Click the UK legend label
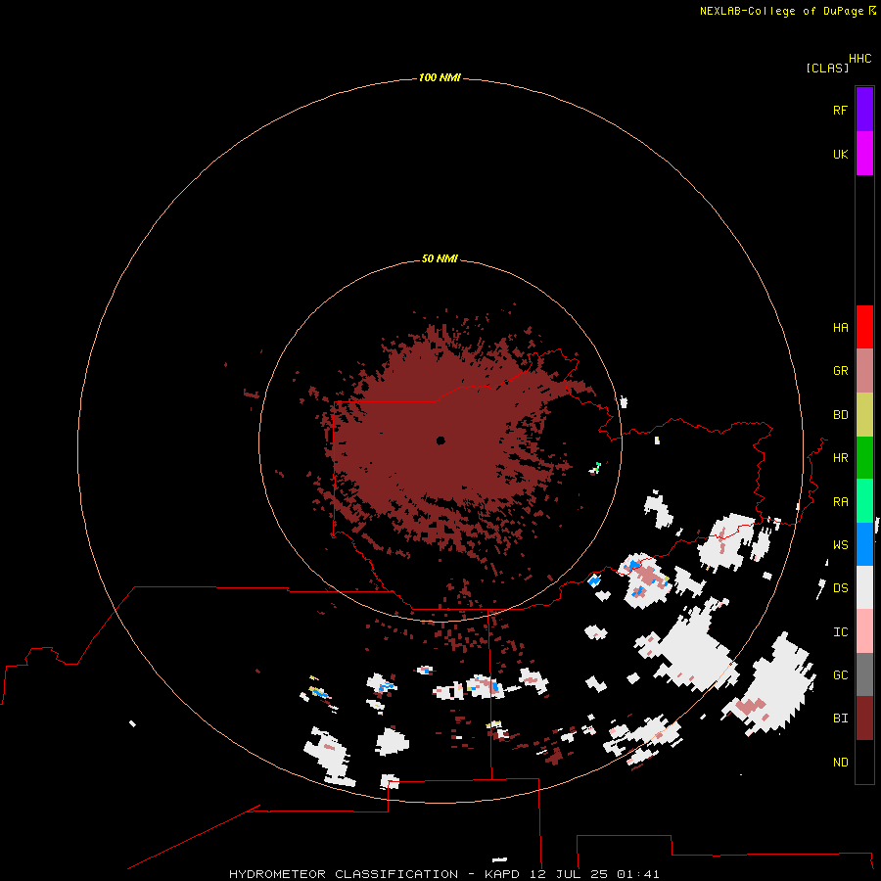This screenshot has width=881, height=881. [841, 154]
